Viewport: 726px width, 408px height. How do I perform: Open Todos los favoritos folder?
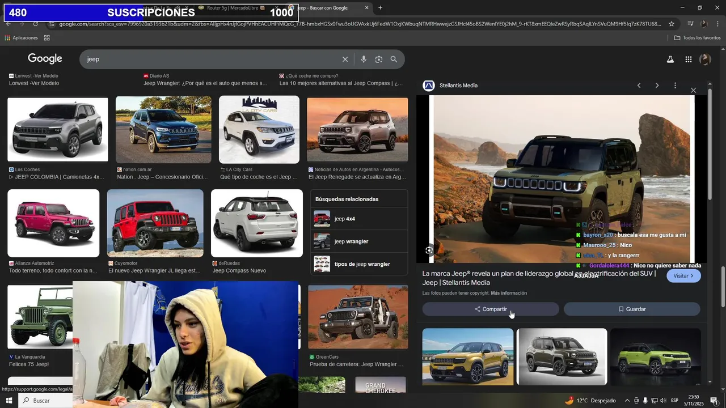pos(697,38)
